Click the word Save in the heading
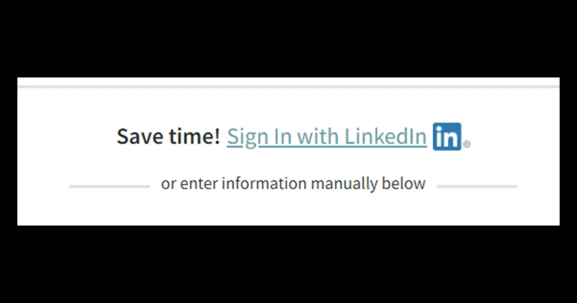Screen dimensions: 577x303 click(x=140, y=136)
